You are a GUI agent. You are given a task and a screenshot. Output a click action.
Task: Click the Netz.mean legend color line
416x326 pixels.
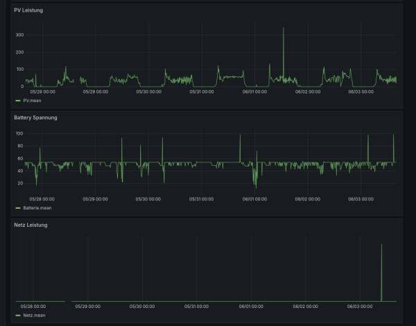[18, 315]
